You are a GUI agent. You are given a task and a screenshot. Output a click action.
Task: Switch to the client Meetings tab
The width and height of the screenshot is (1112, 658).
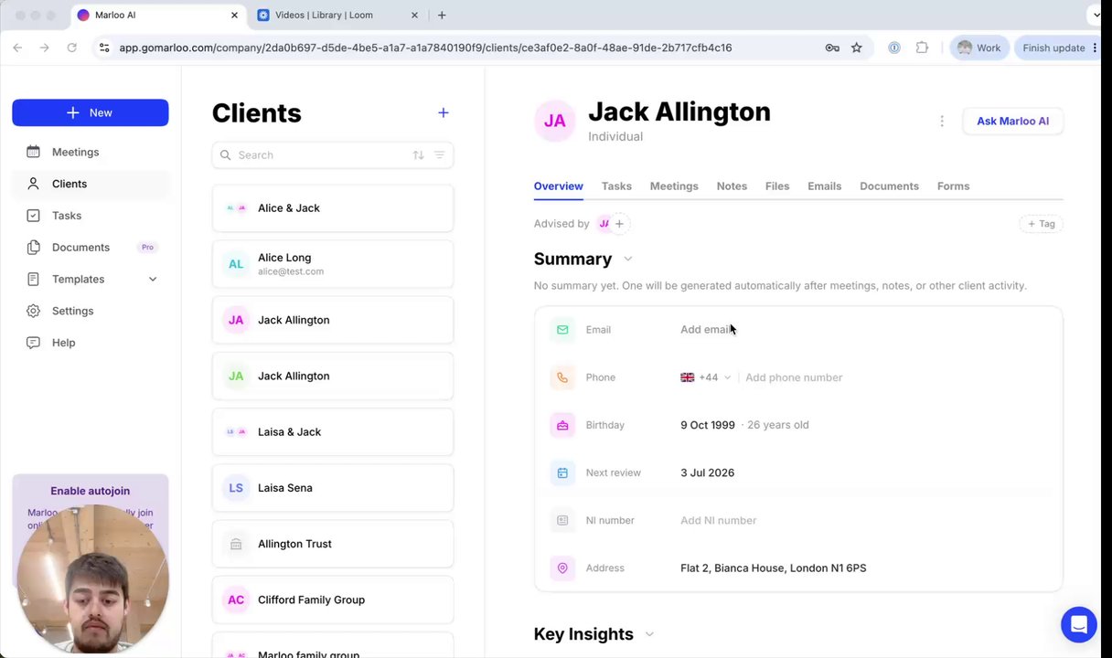pos(674,186)
